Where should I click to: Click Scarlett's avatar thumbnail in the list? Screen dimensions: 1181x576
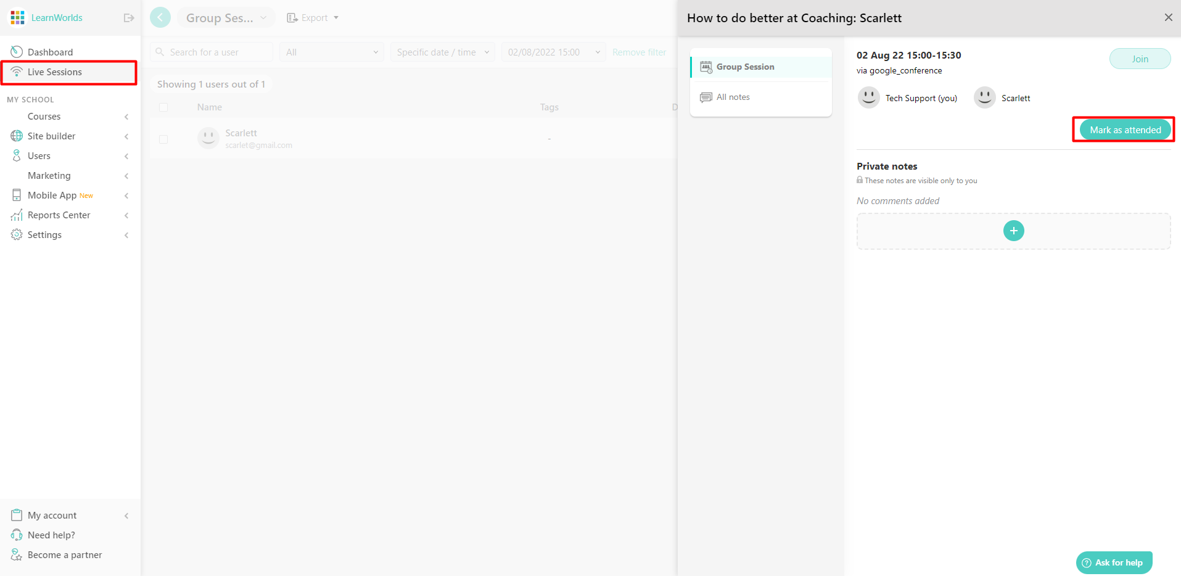[208, 137]
